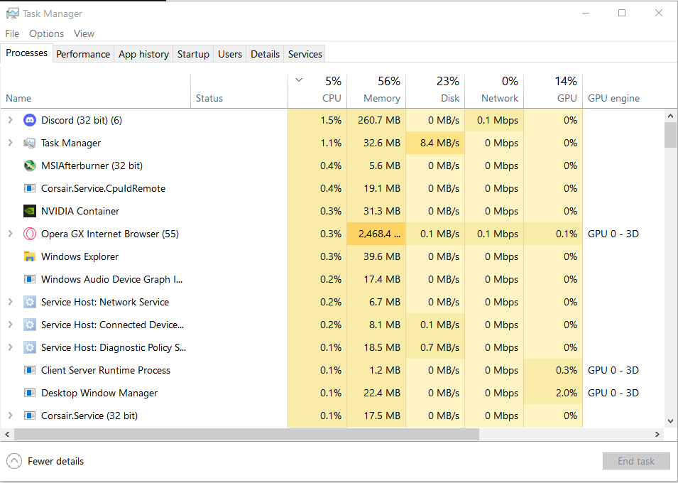Expand the Corsair.Service (32 bit) group
678x483 pixels.
point(11,416)
